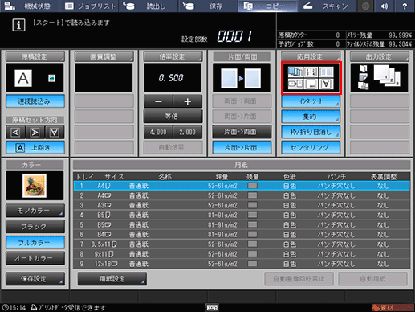Select right-facing original direction icon
The width and height of the screenshot is (415, 312).
(35, 133)
